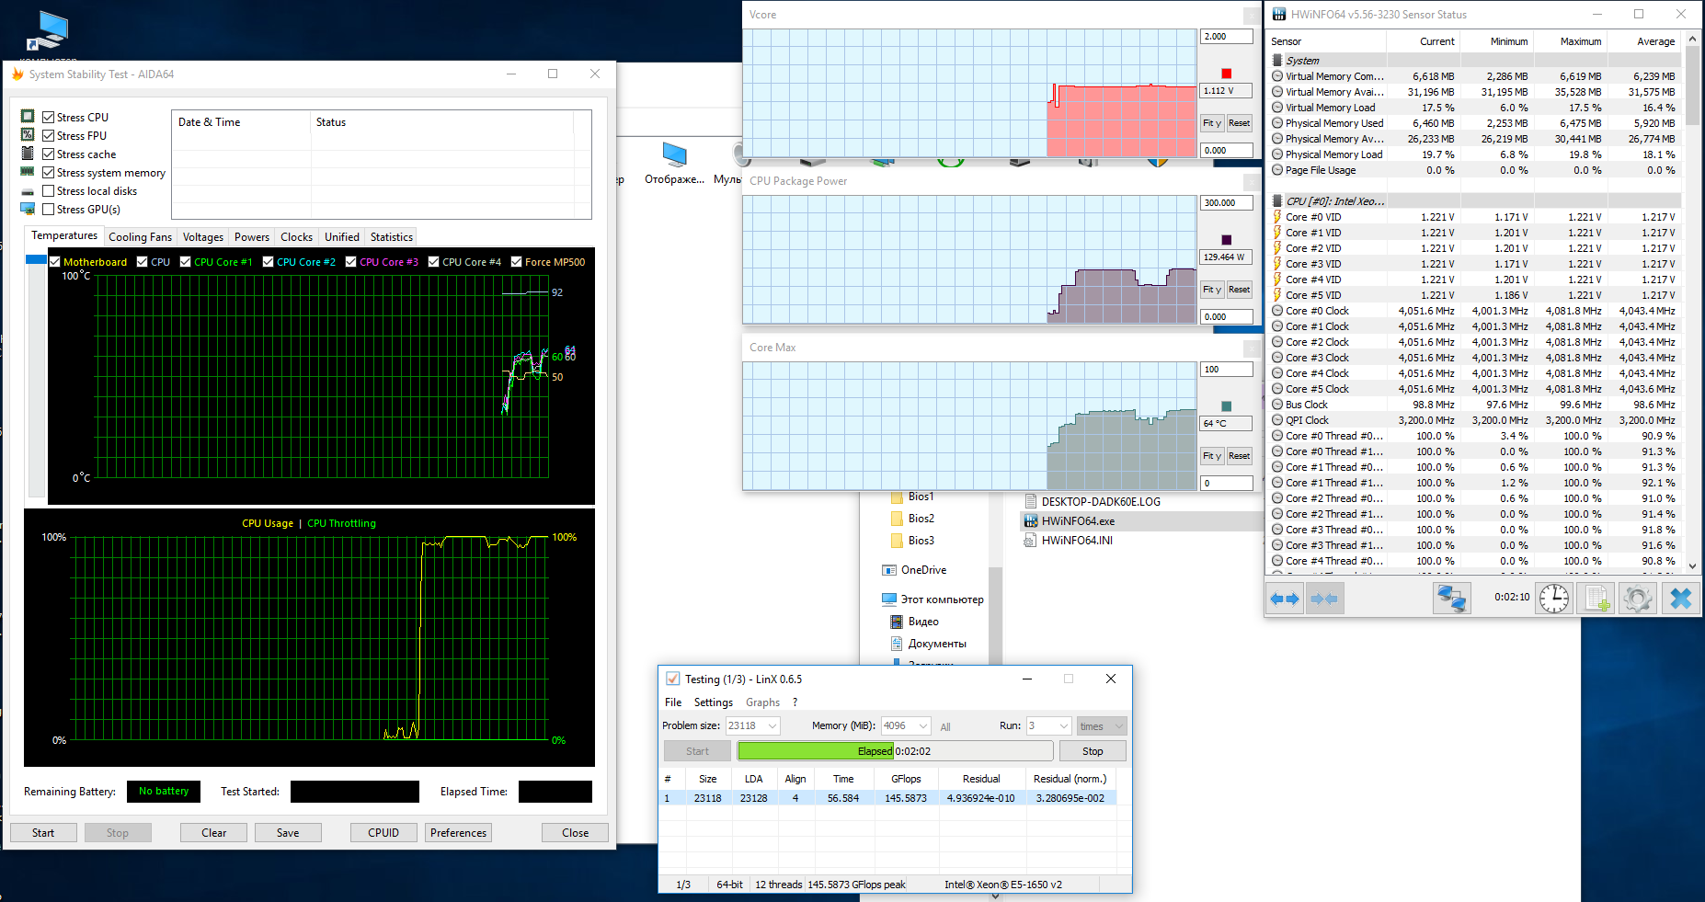Screen dimensions: 1705x902
Task: Click the Vcore graph maximum value field 2.000
Action: coord(1227,37)
